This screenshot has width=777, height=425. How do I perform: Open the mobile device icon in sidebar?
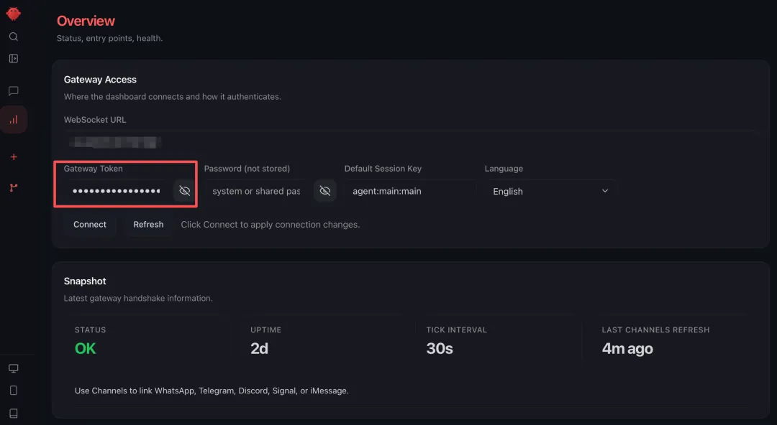pyautogui.click(x=14, y=391)
